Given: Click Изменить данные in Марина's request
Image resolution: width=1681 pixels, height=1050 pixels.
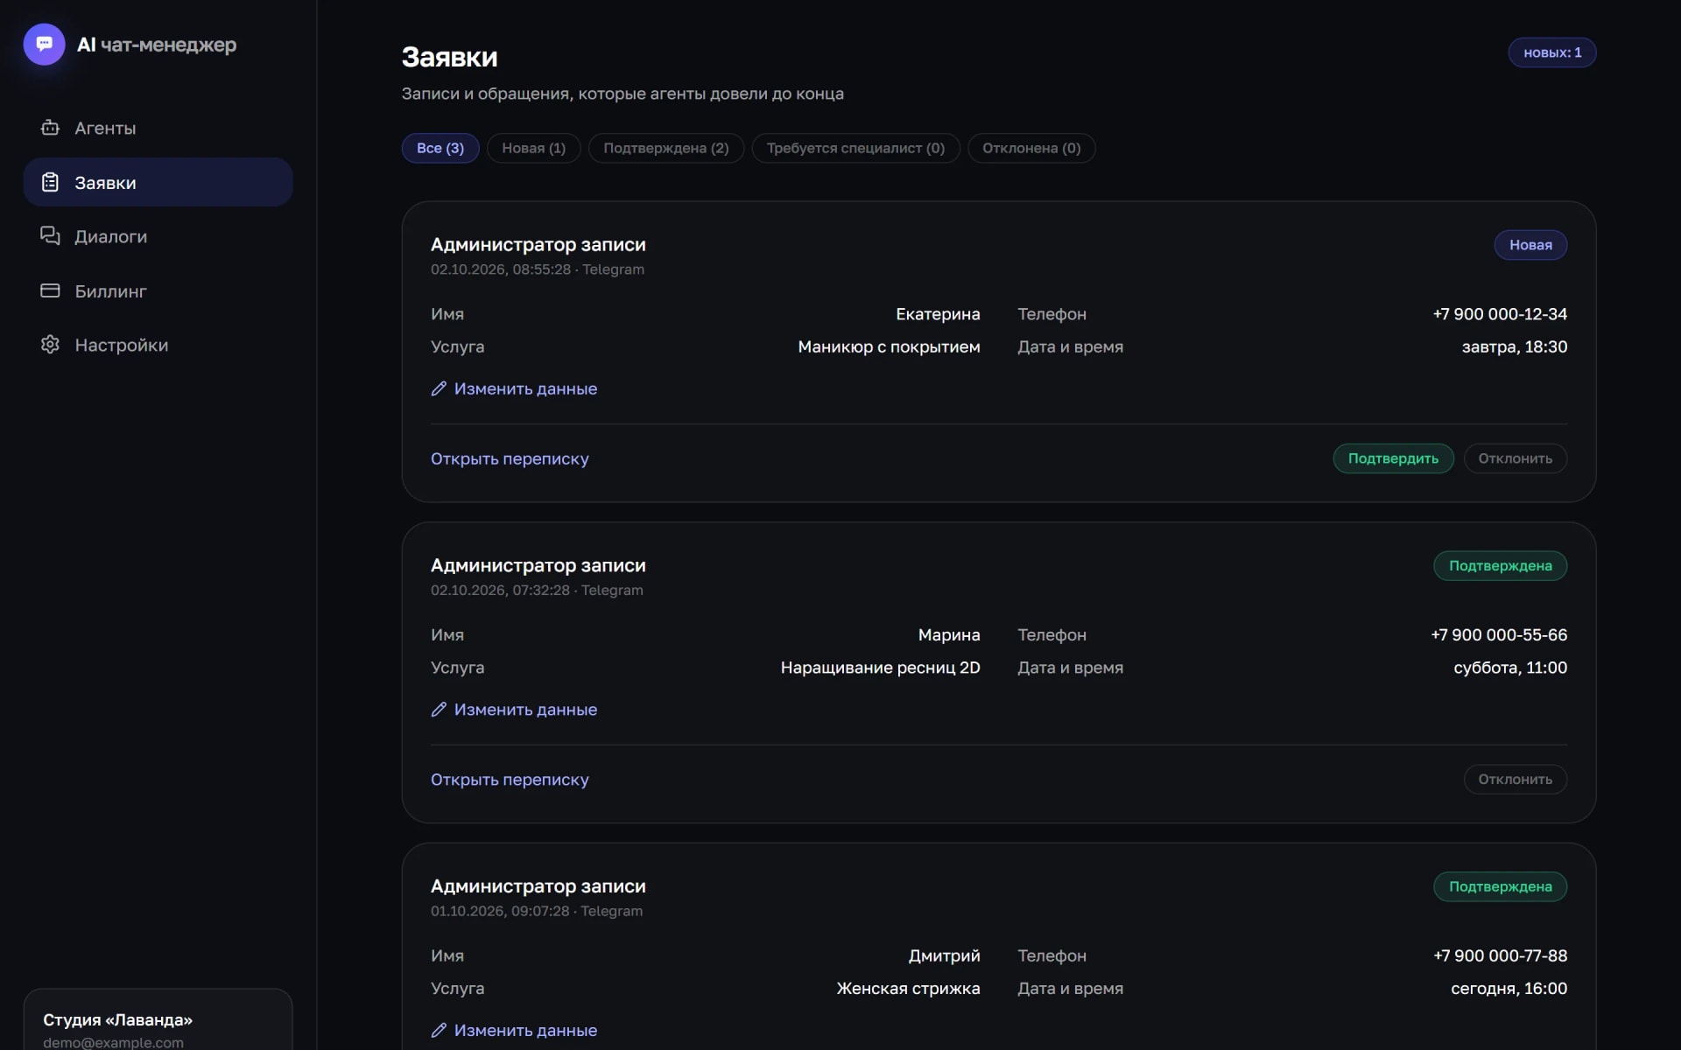Looking at the screenshot, I should pyautogui.click(x=514, y=710).
